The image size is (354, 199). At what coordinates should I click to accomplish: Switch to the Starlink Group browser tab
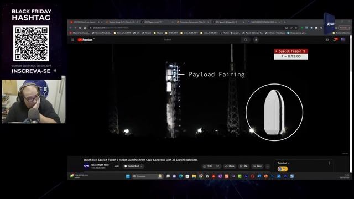click(122, 22)
